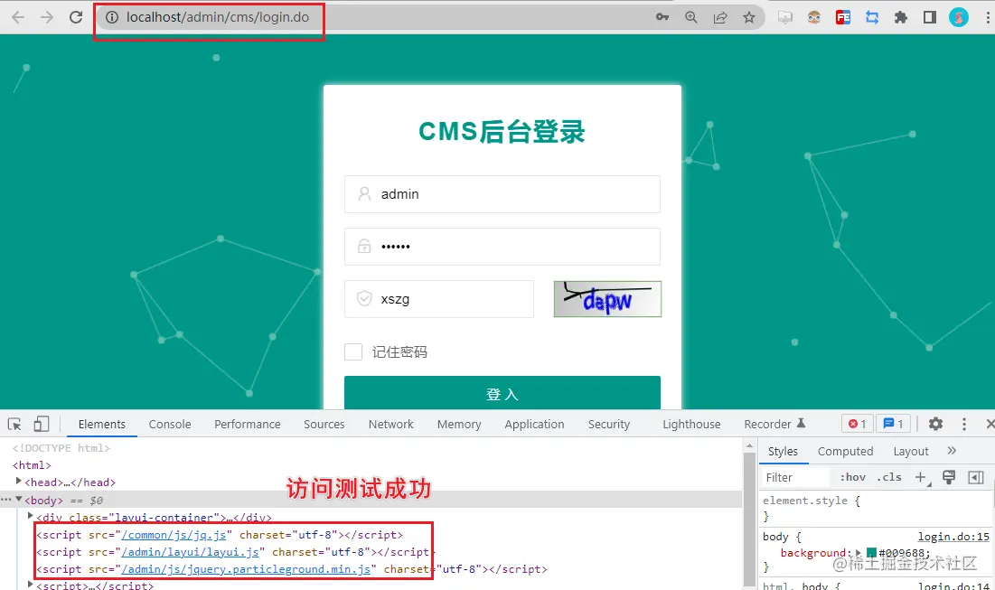
Task: View site information icon in address bar
Action: point(112,18)
